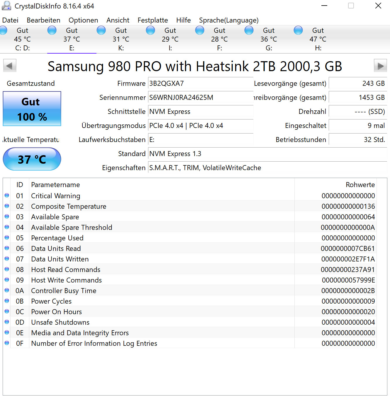Image resolution: width=390 pixels, height=397 pixels.
Task: Click status dot for Power Cycles
Action: pyautogui.click(x=7, y=301)
